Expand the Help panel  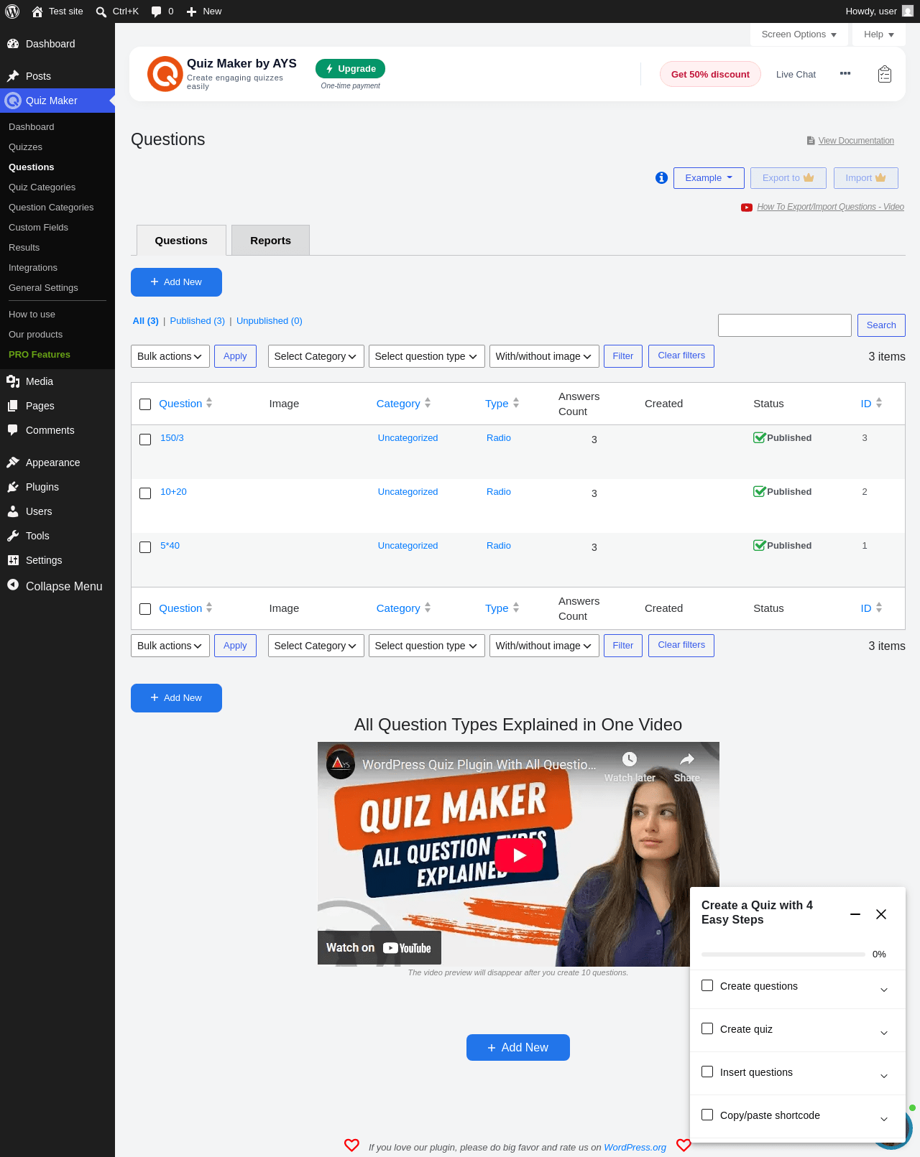coord(879,34)
